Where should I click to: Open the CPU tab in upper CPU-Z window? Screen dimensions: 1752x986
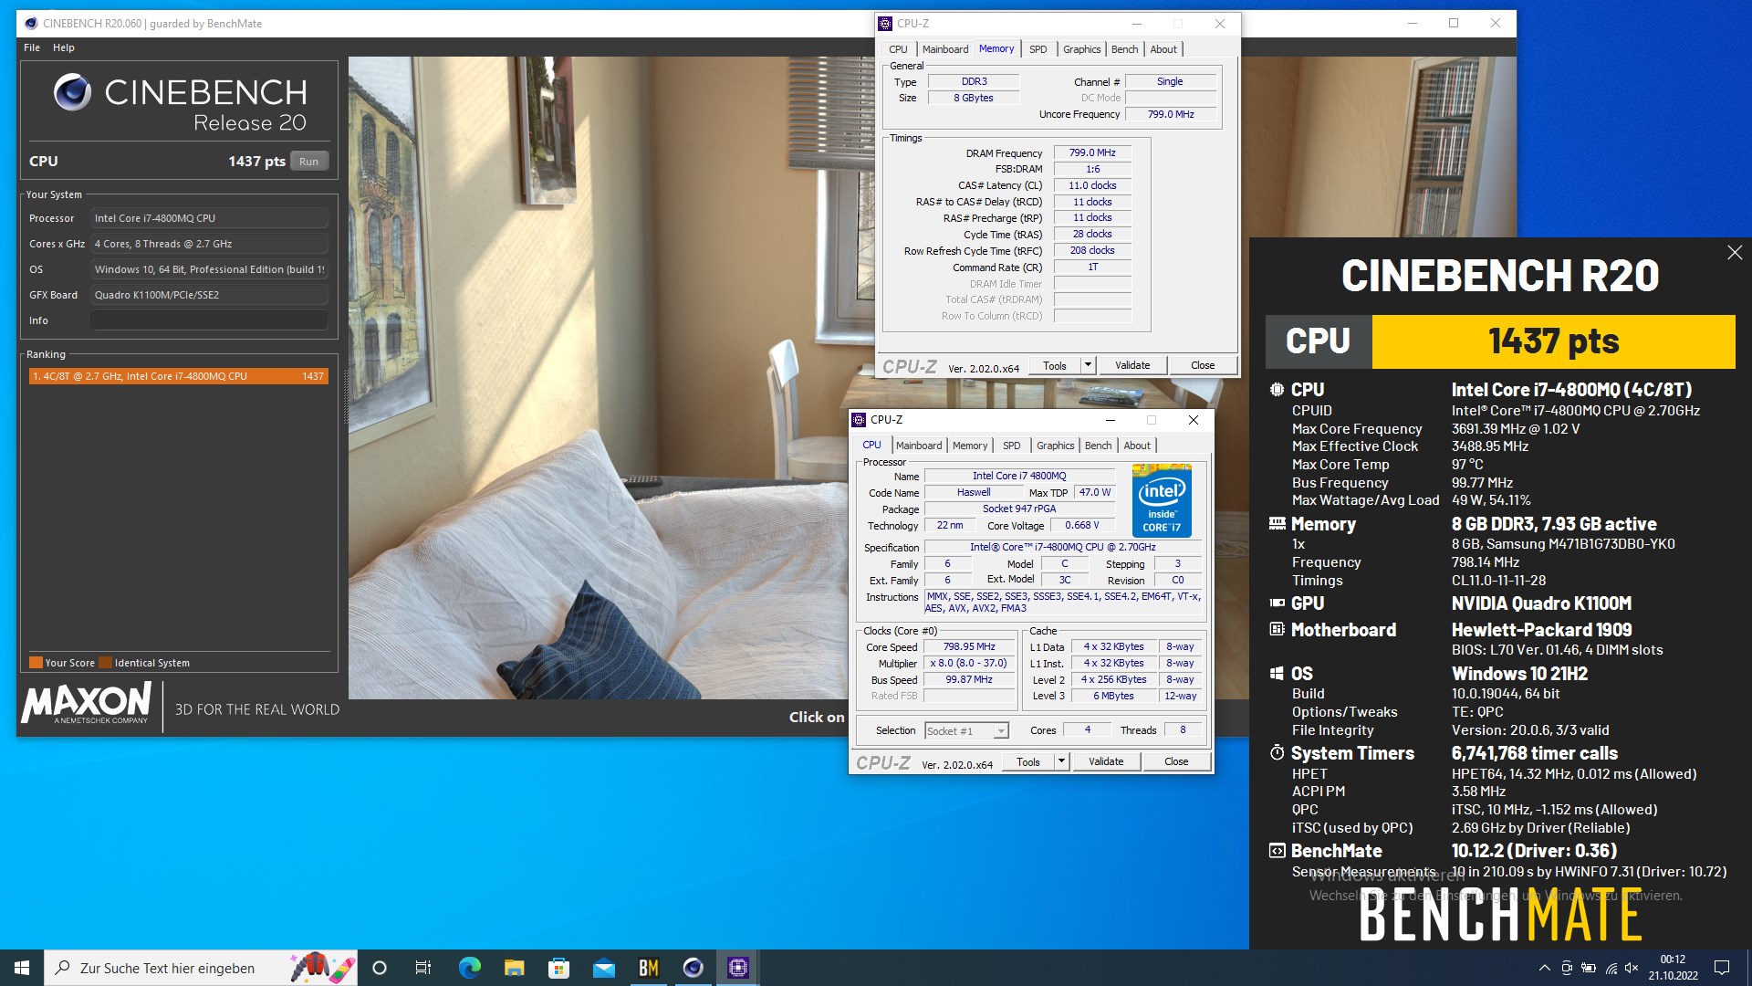pyautogui.click(x=898, y=49)
